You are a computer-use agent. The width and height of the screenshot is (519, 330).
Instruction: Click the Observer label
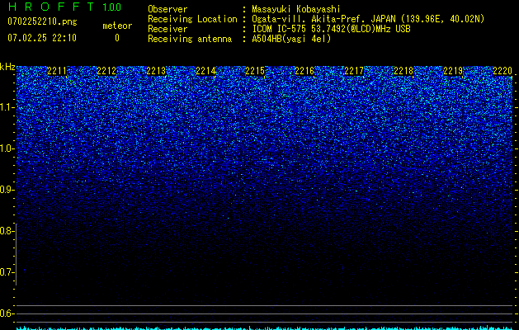pos(167,9)
